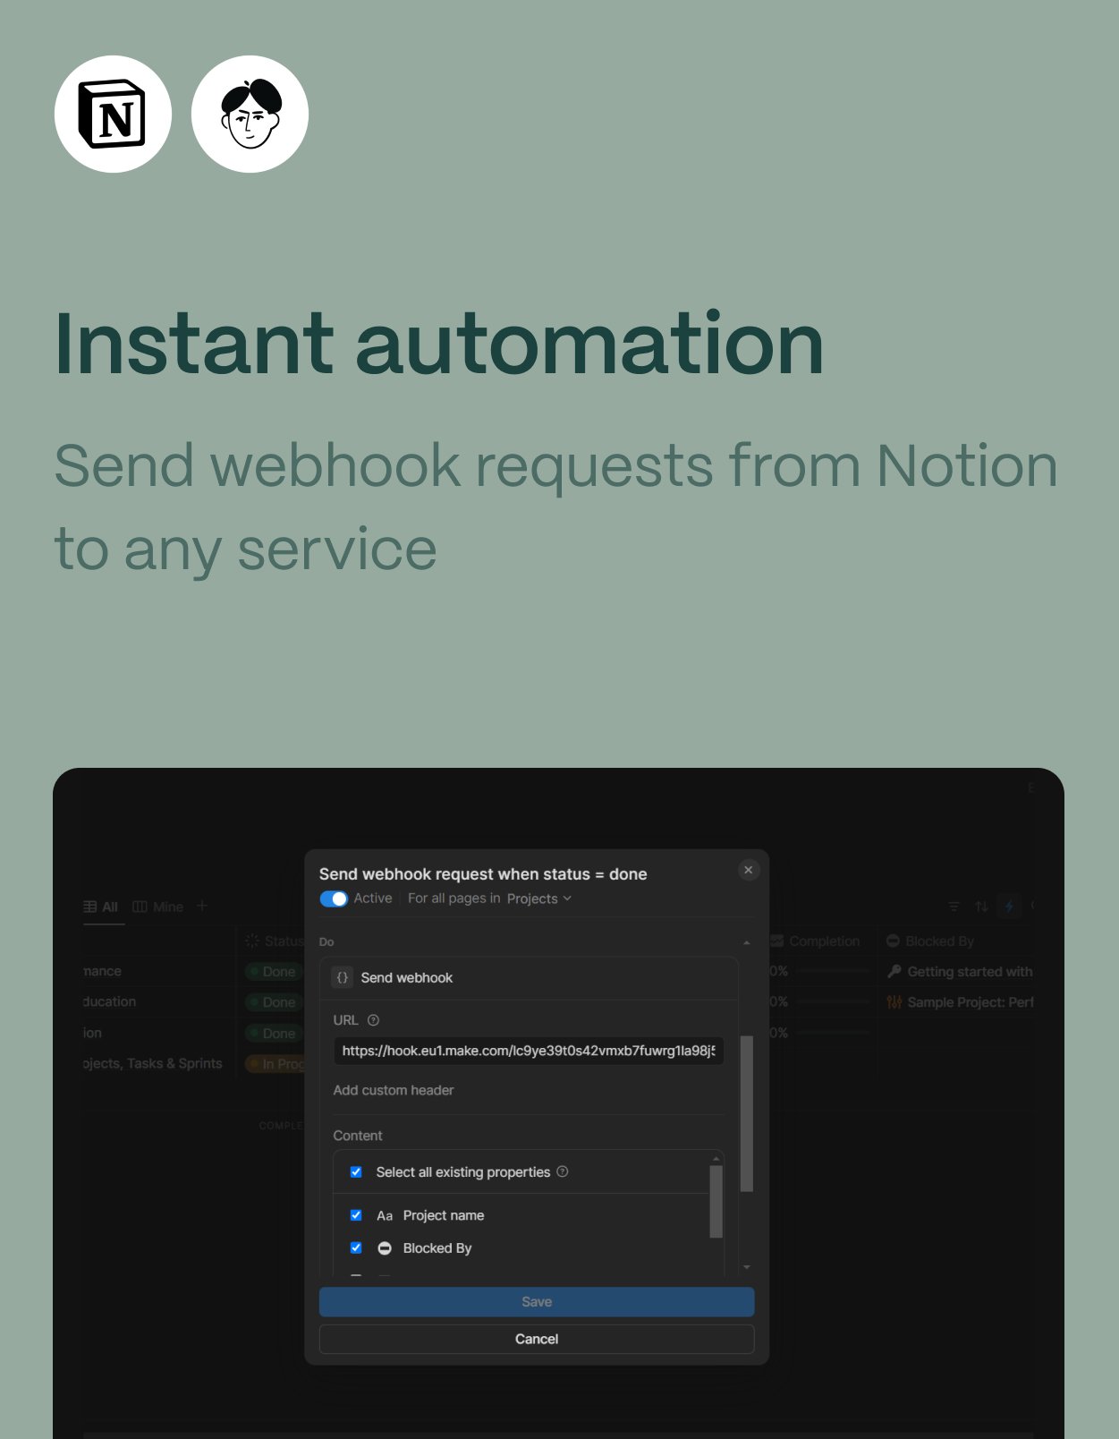The height and width of the screenshot is (1439, 1119).
Task: Click the first row's completion progress bar
Action: point(833,971)
